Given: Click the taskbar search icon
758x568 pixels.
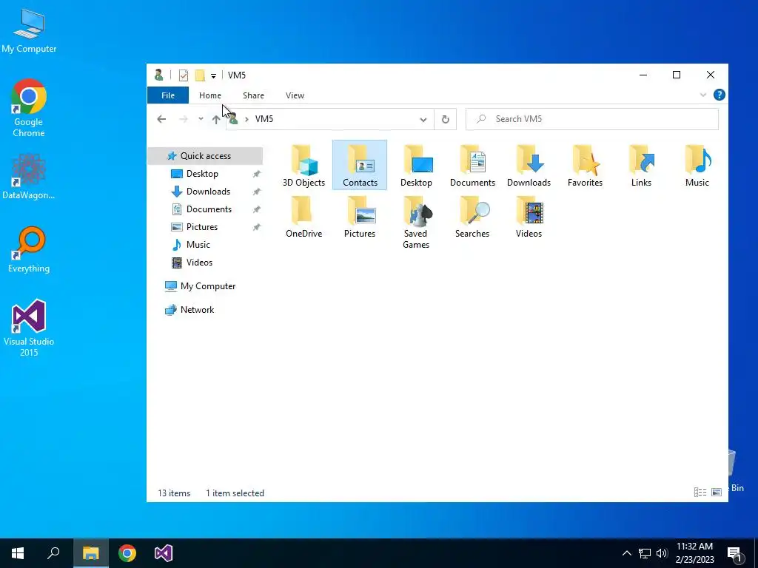Looking at the screenshot, I should [53, 553].
